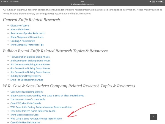Tap the scroll-to-top arrow button

[x=153, y=117]
